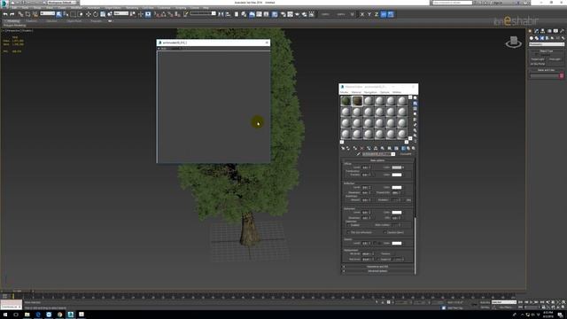This screenshot has width=567, height=319.
Task: Click Windows Start button on taskbar
Action: [x=5, y=315]
